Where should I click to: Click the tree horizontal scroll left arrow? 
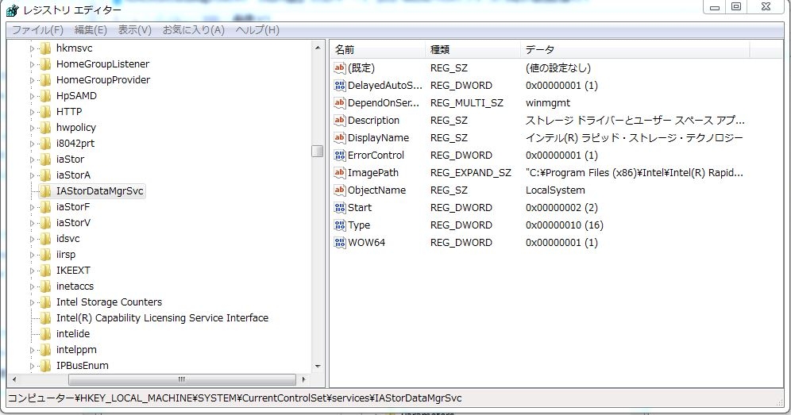tap(14, 379)
